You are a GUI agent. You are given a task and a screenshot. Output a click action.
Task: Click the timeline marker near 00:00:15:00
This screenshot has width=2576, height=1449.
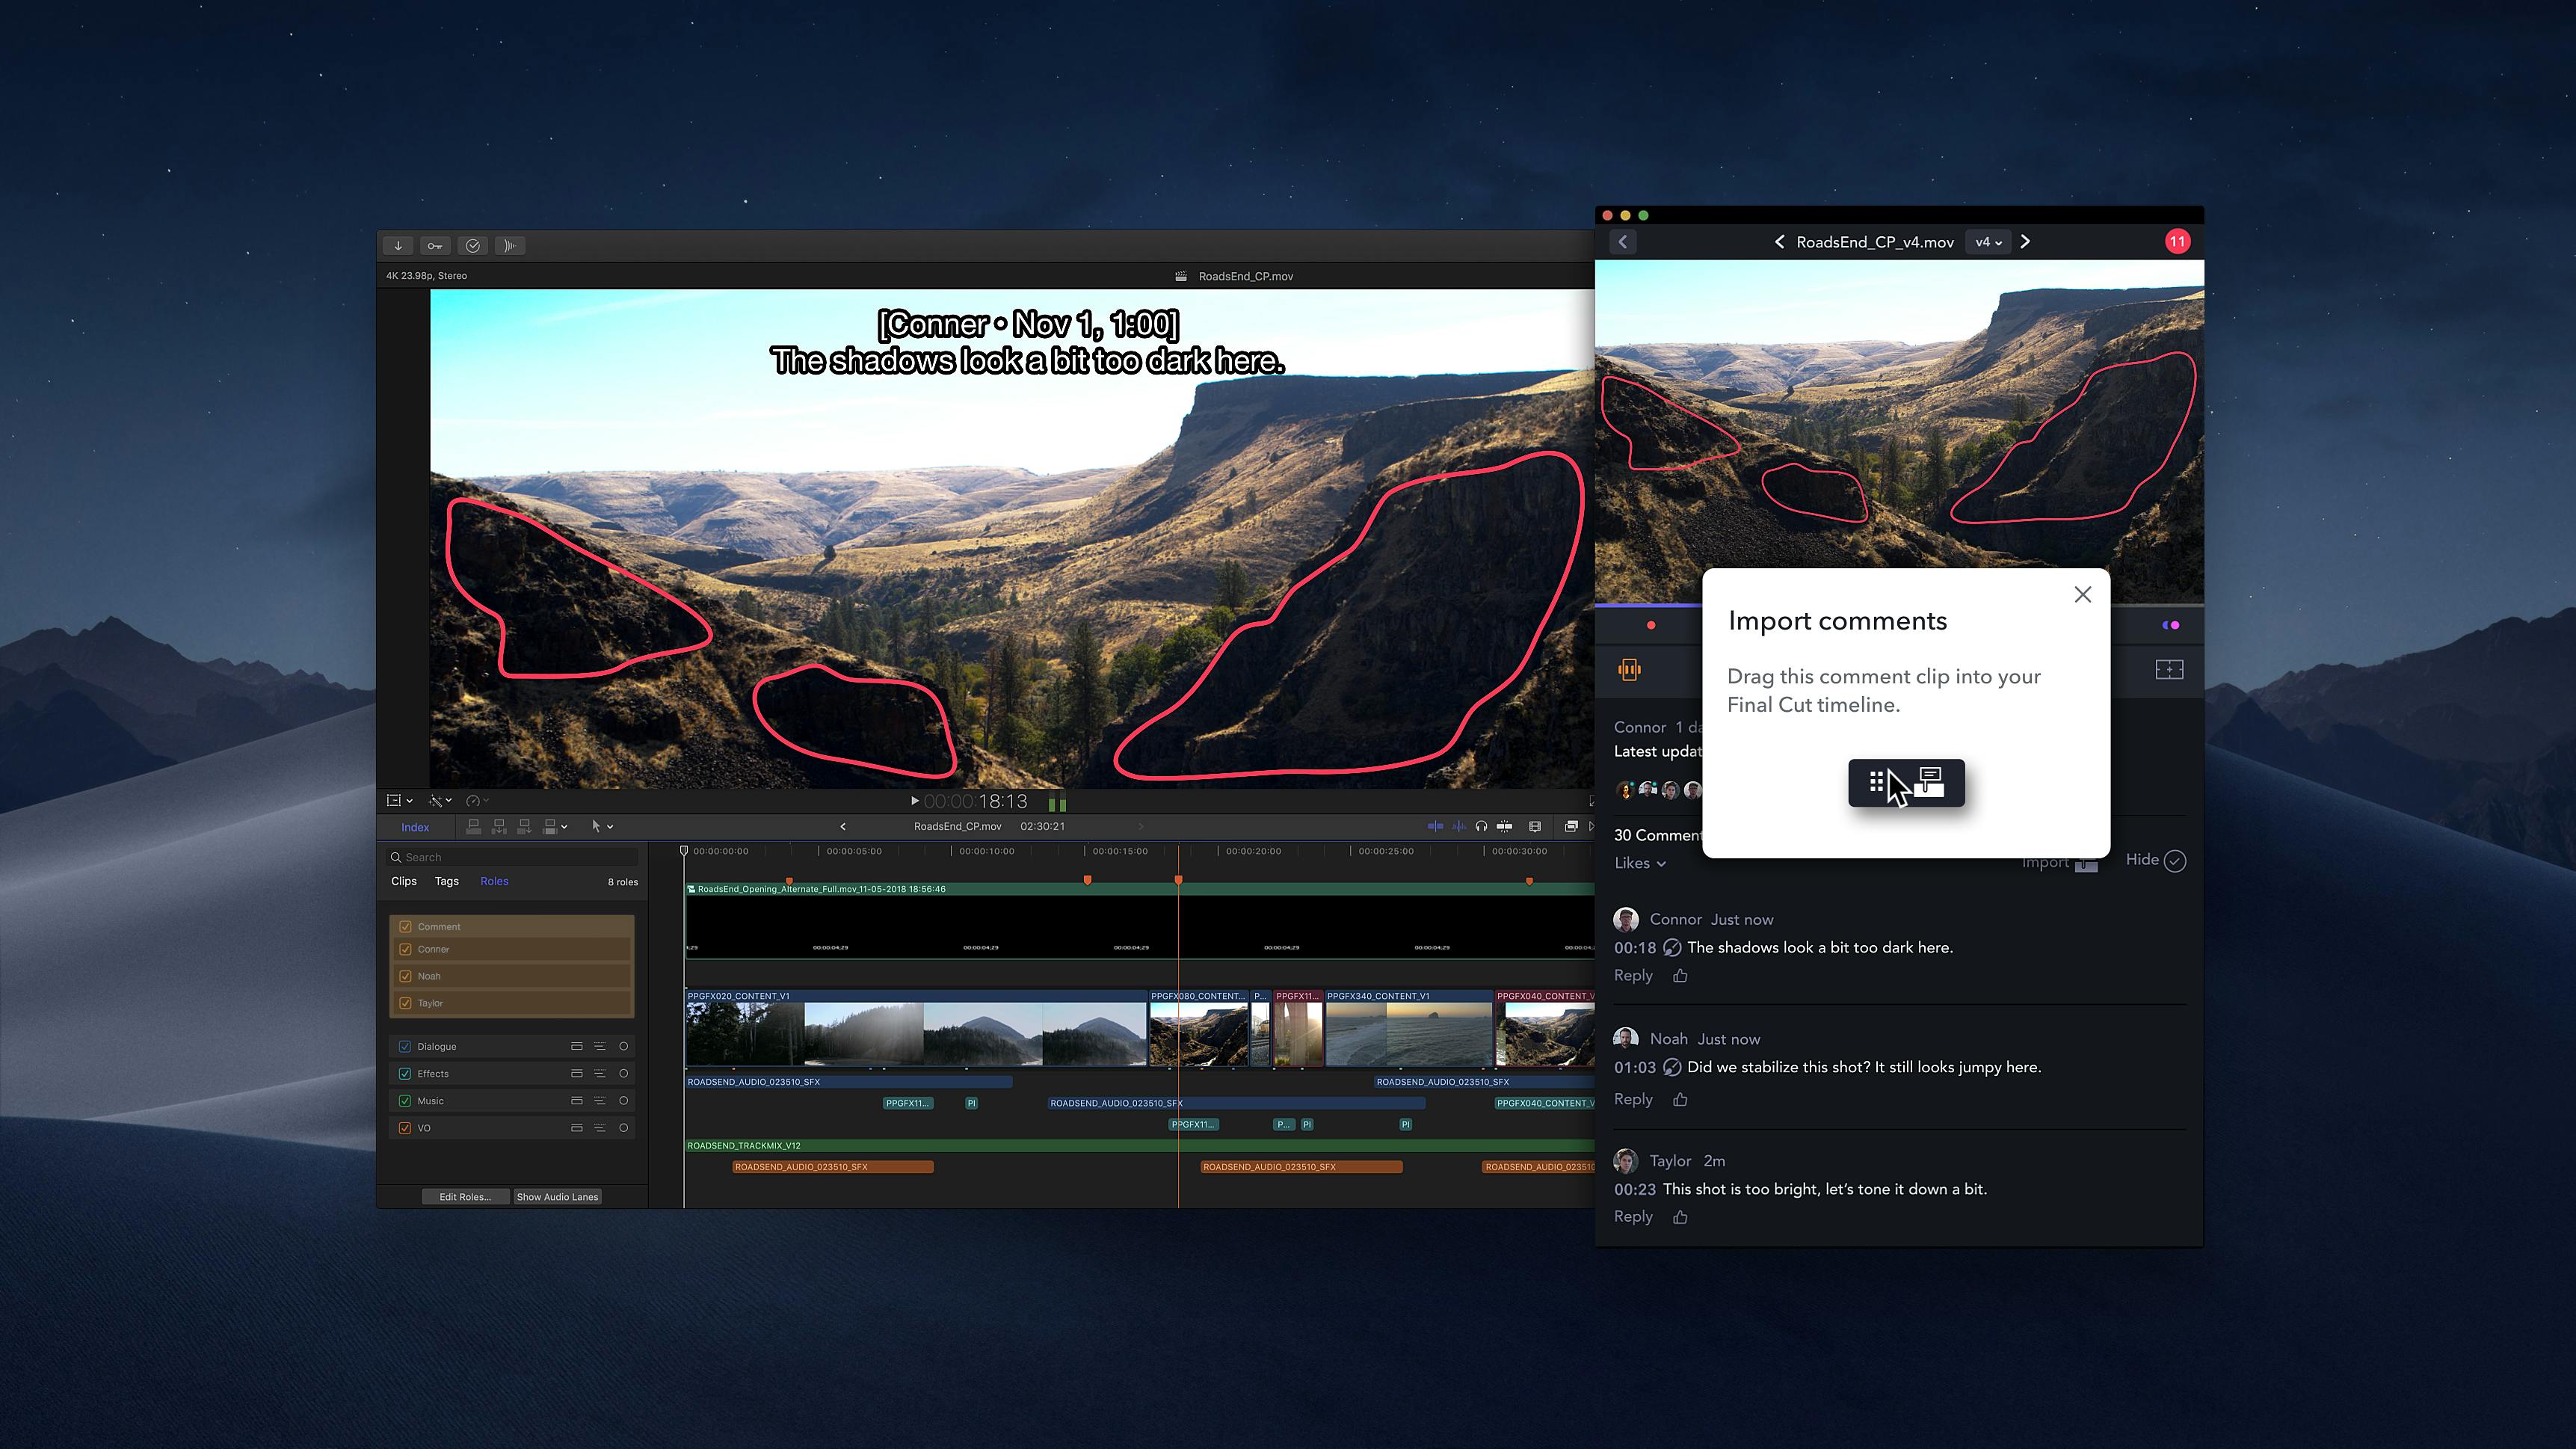(1087, 880)
